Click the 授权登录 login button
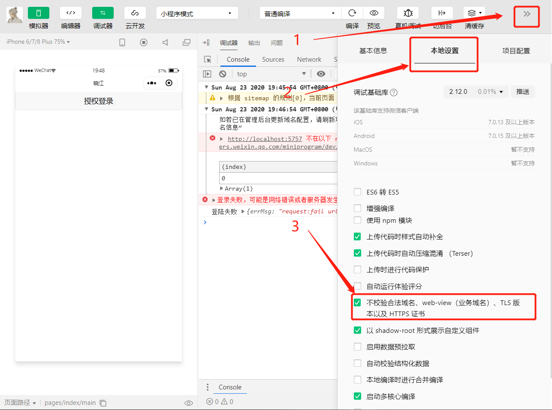Screen dimensions: 552x410 pyautogui.click(x=99, y=101)
